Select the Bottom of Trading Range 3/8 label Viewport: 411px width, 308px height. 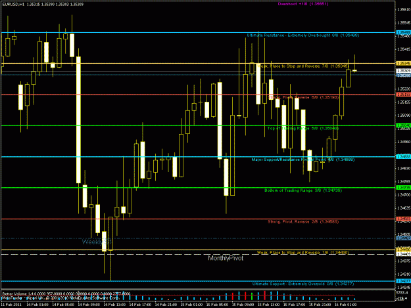pos(303,190)
